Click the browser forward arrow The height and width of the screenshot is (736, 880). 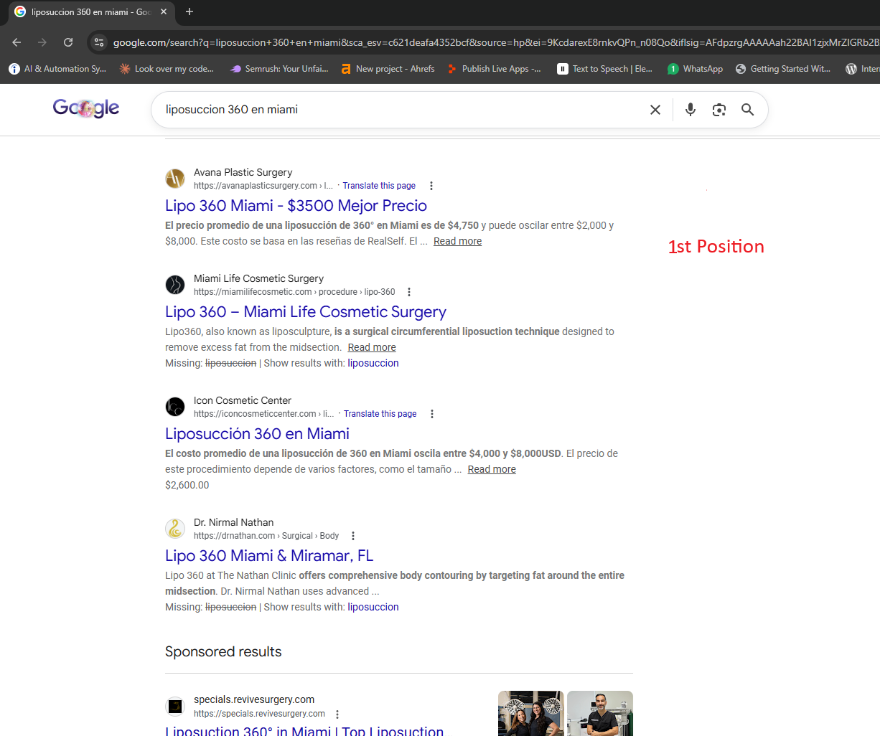(x=42, y=42)
